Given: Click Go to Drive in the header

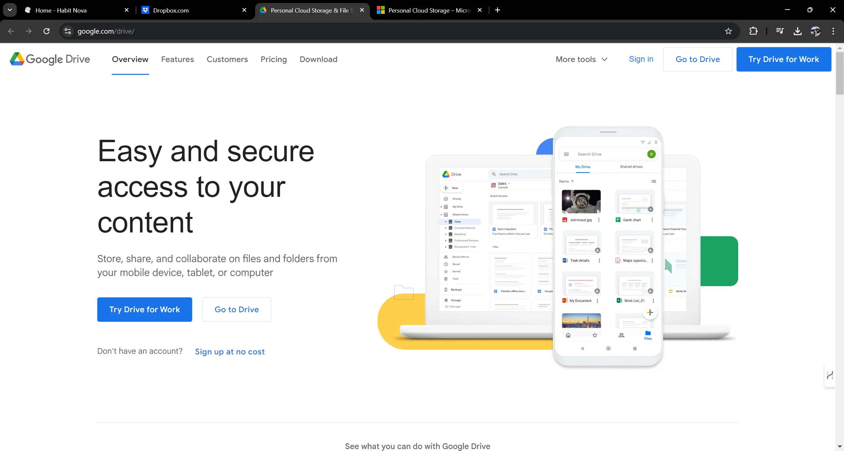Looking at the screenshot, I should click(698, 59).
